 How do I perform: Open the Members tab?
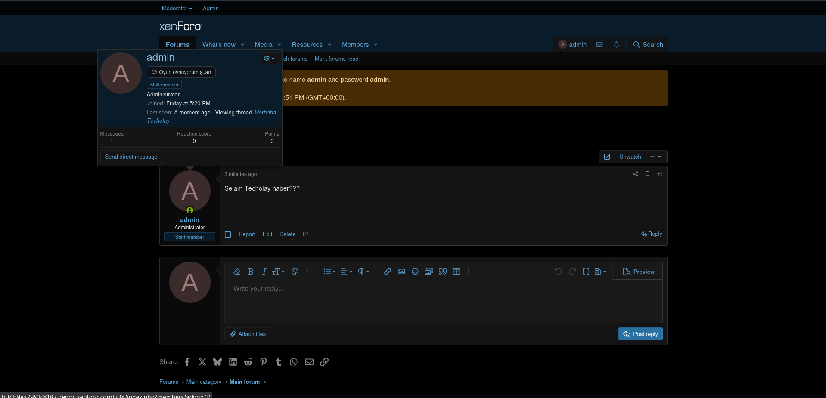tap(355, 45)
